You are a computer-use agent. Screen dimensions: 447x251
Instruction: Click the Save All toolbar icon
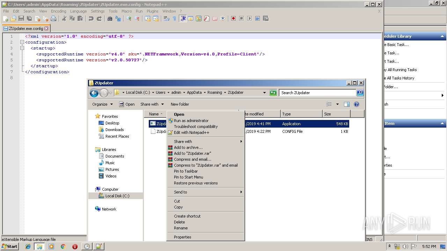point(29,18)
